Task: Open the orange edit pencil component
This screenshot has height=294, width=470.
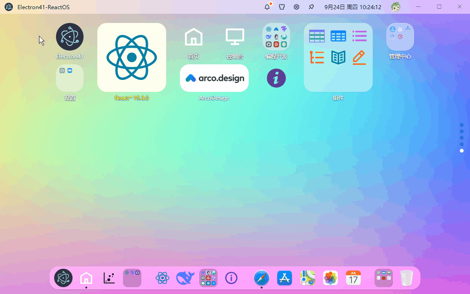Action: (359, 57)
